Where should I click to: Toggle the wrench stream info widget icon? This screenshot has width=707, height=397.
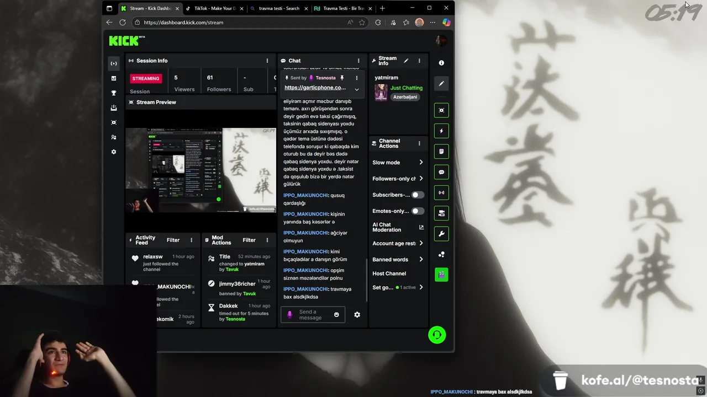point(441,234)
